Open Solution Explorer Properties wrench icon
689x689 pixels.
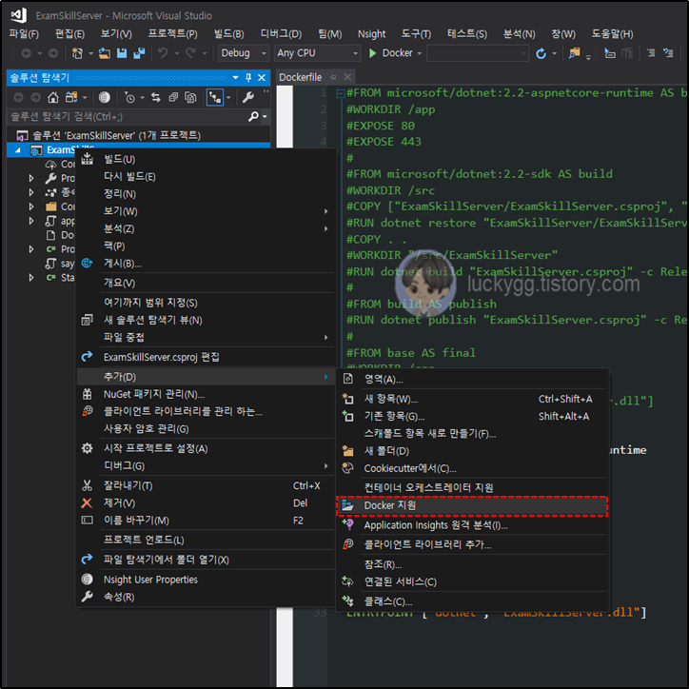point(247,97)
